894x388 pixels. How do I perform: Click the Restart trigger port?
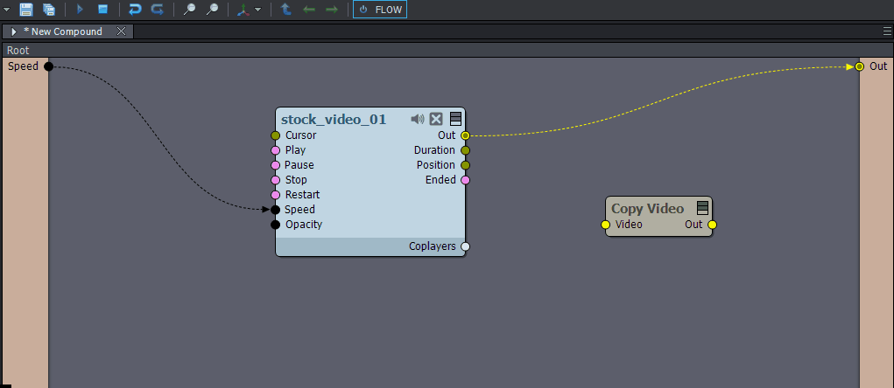click(276, 195)
